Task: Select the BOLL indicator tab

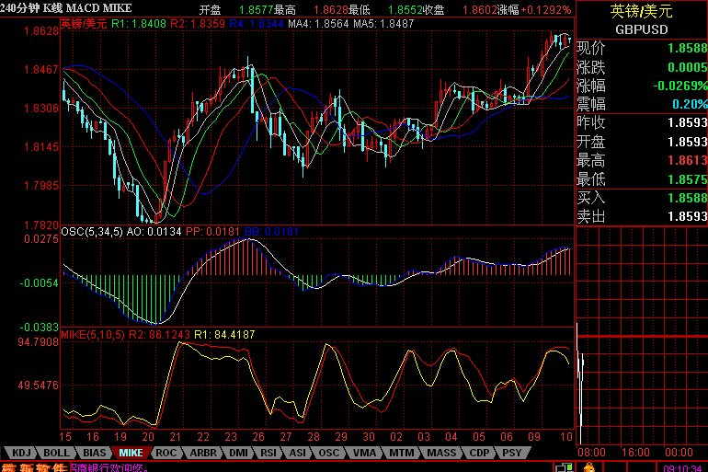Action: coord(56,453)
